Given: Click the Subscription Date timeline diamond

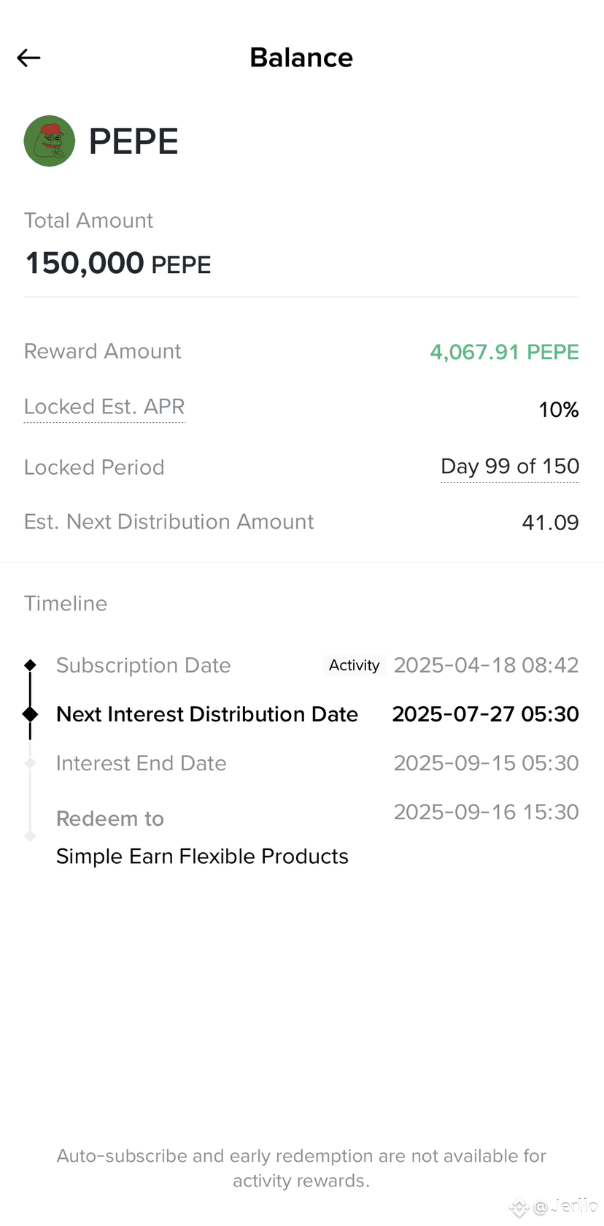Looking at the screenshot, I should tap(30, 665).
